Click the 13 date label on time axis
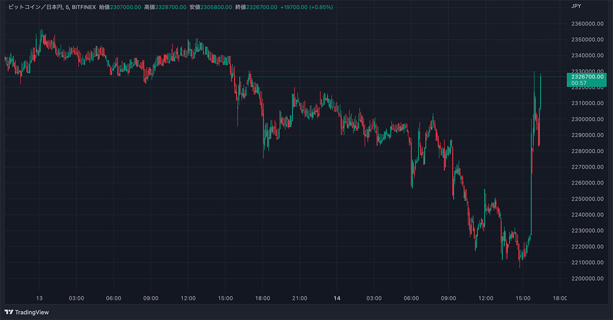The height and width of the screenshot is (320, 613). pyautogui.click(x=39, y=298)
